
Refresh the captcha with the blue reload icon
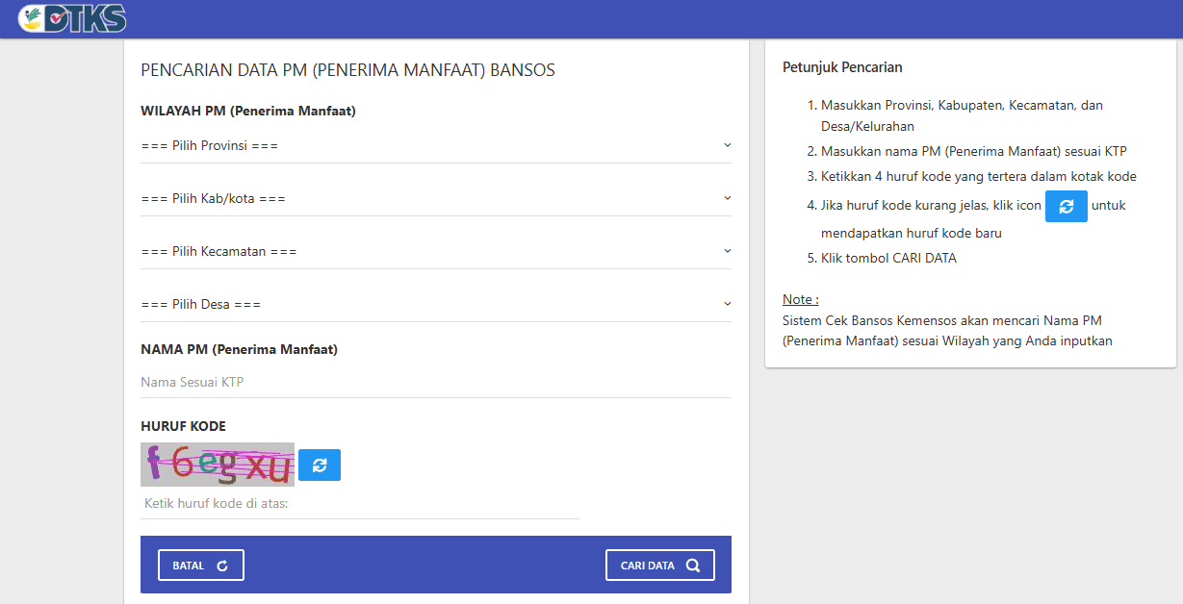[319, 465]
